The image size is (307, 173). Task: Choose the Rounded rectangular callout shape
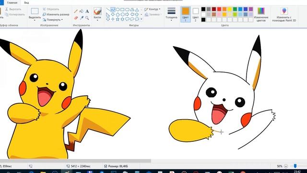127,19
